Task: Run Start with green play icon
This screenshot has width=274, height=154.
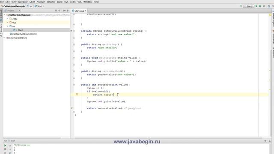Action: click(x=256, y=6)
